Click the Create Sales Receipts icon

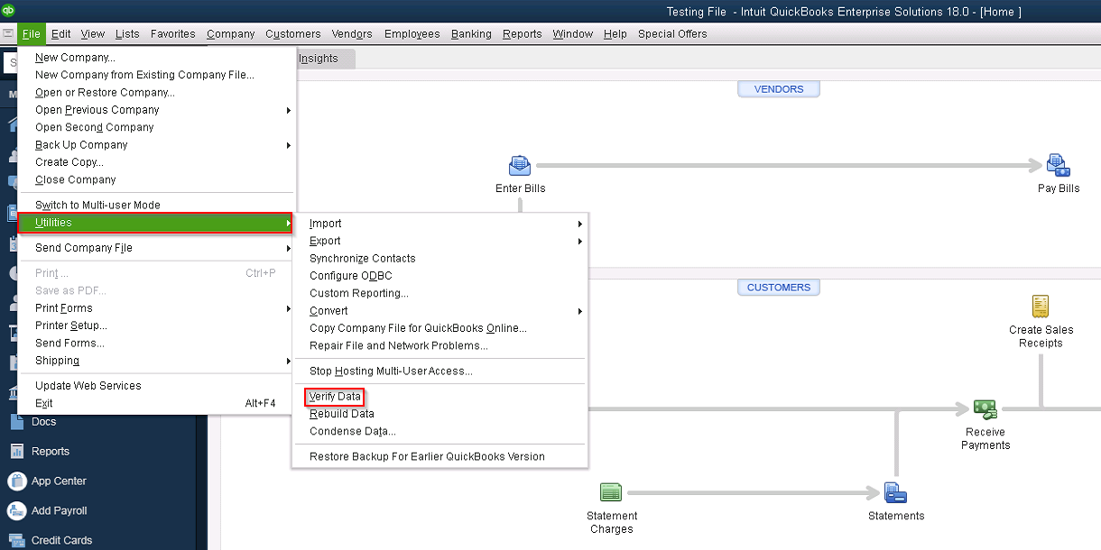1041,307
